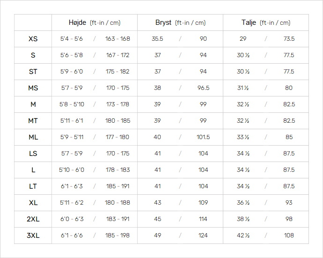
Task: Click the Højde column header
Action: 95,22
